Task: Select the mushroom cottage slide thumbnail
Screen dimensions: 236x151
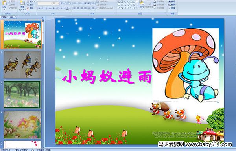Action: point(22,125)
